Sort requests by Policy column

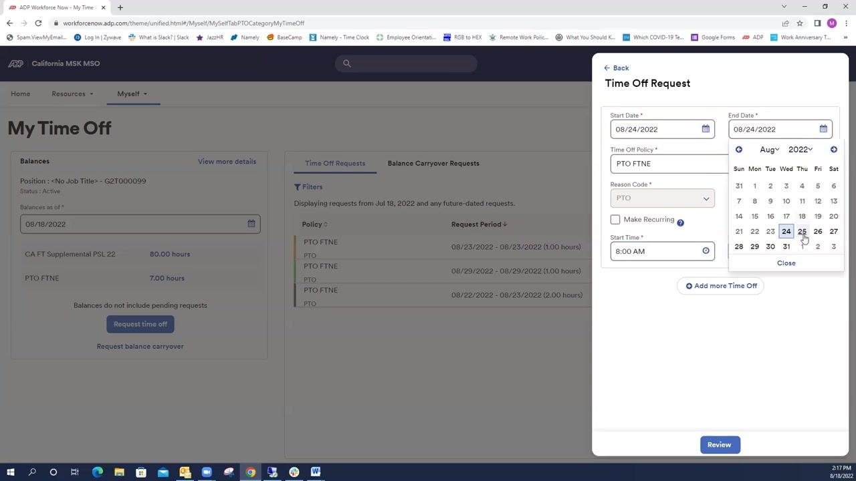(x=315, y=224)
